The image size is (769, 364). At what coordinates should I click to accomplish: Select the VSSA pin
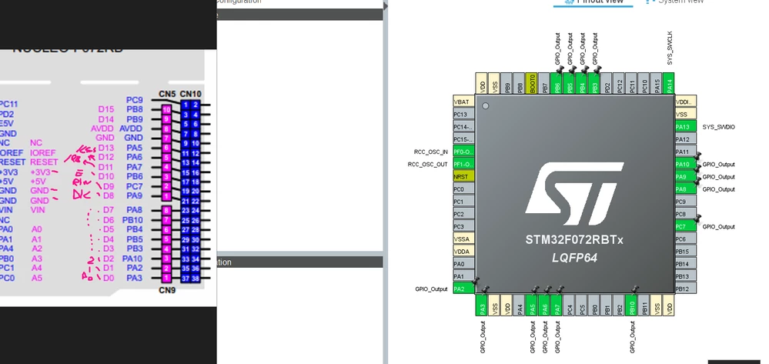point(464,239)
